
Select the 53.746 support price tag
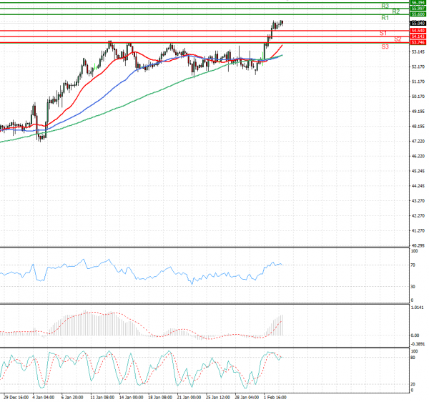coord(418,42)
